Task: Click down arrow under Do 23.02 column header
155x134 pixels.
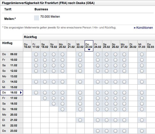Action: [x=89, y=50]
